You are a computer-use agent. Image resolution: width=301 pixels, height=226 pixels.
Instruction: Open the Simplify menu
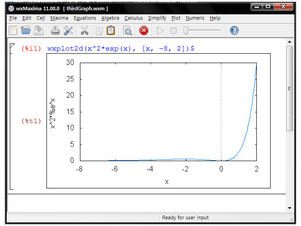click(x=157, y=18)
